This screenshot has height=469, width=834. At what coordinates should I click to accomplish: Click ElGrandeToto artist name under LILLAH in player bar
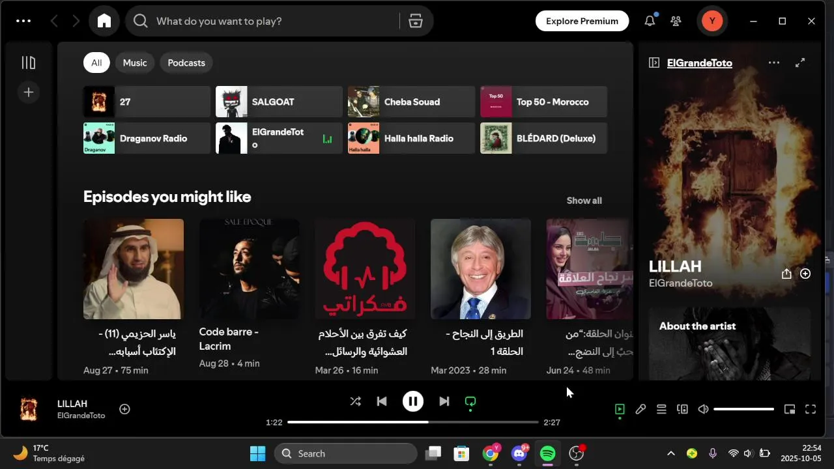tap(81, 416)
